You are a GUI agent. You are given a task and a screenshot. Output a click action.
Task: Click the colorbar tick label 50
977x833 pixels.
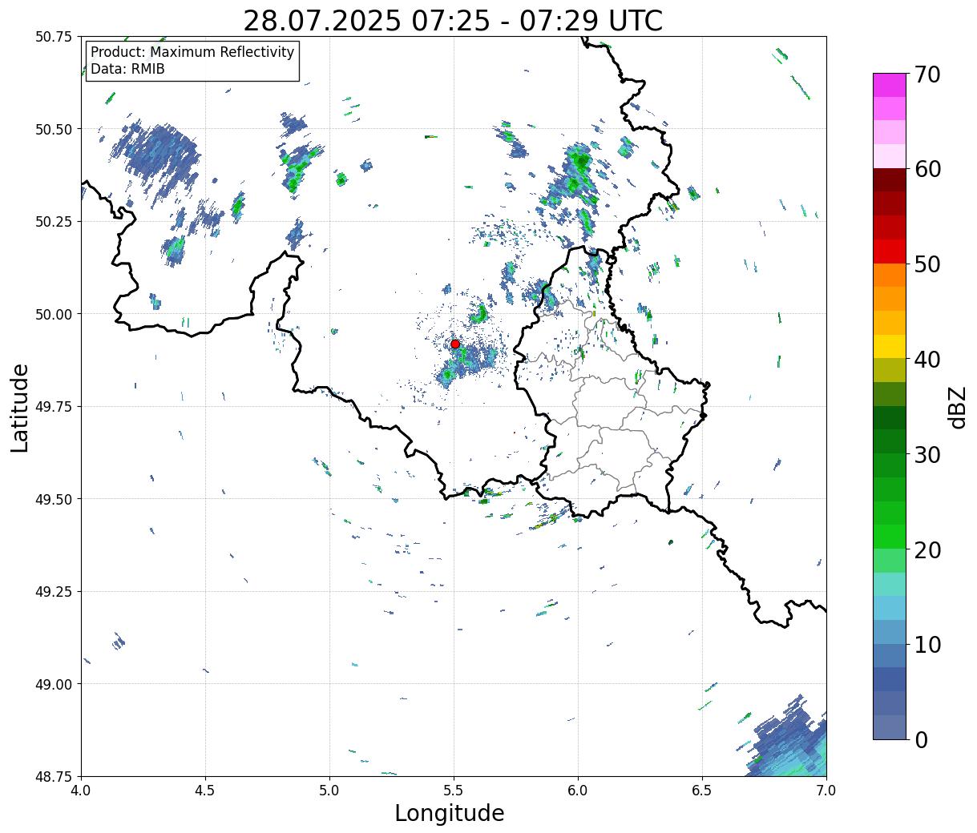pyautogui.click(x=927, y=264)
